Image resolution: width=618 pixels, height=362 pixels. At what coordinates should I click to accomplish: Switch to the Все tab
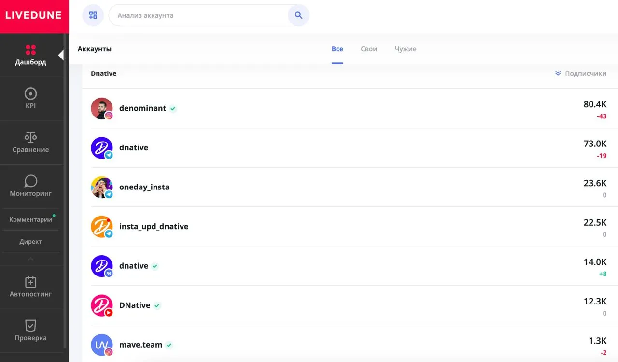click(x=337, y=49)
